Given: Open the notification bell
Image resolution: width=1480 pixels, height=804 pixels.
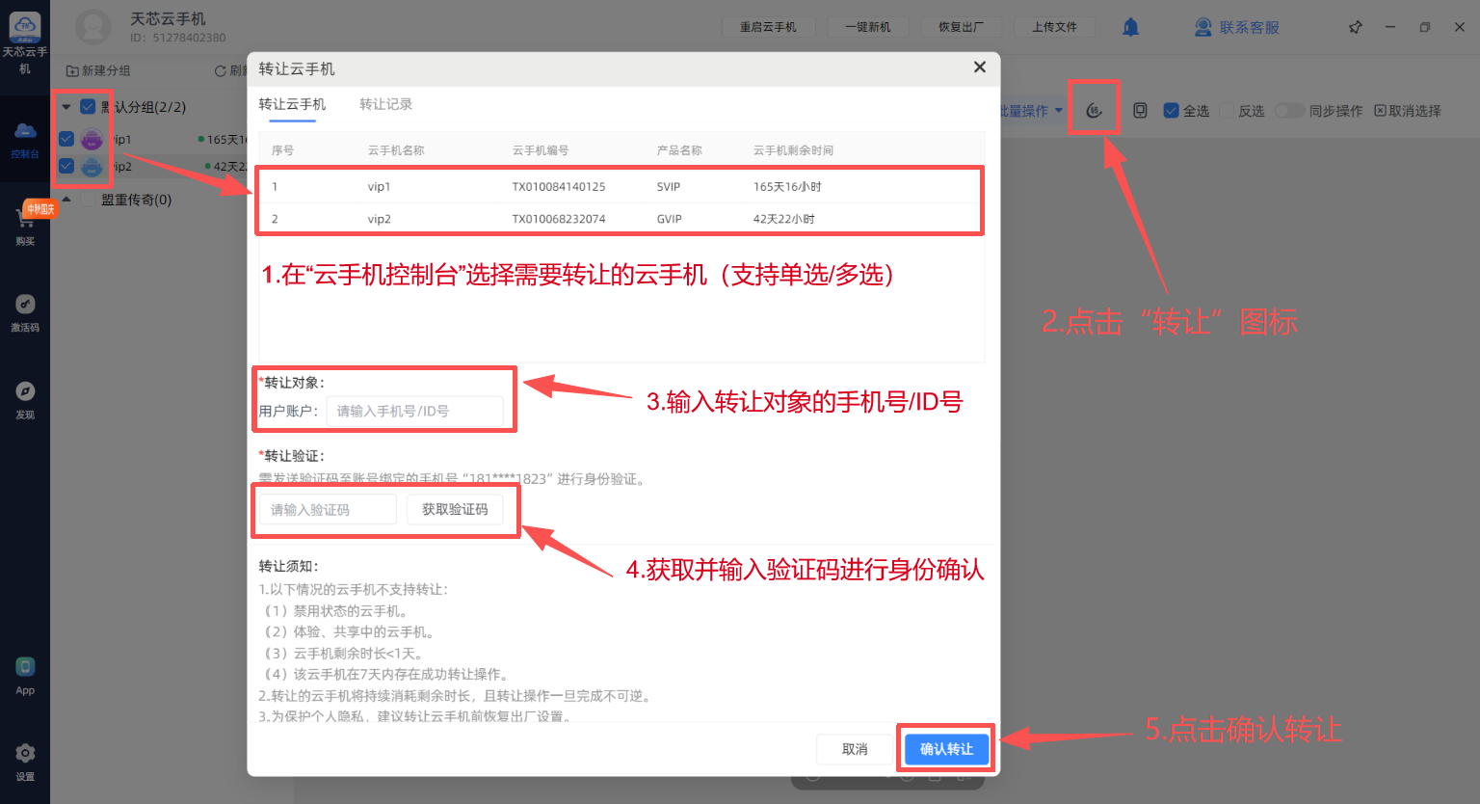Looking at the screenshot, I should click(x=1130, y=27).
